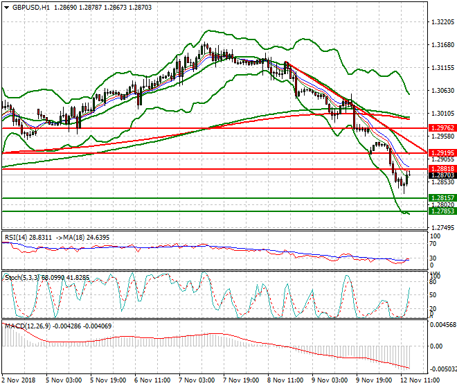
Task: Click the 1.31680 price scale value
Action: (x=442, y=44)
